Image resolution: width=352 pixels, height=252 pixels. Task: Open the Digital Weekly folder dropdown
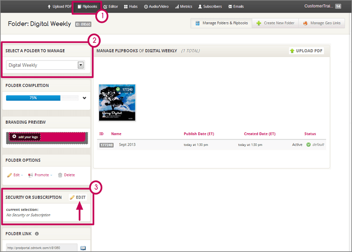click(45, 65)
